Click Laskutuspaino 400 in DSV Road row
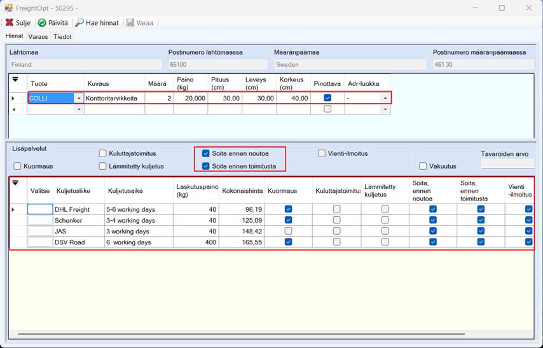The image size is (543, 348). point(196,242)
